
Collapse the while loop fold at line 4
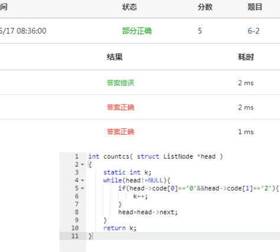point(83,180)
